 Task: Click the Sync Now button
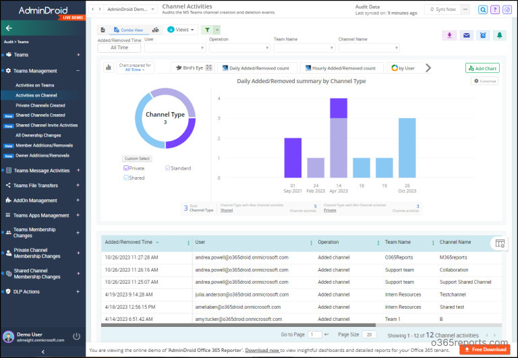coord(442,9)
